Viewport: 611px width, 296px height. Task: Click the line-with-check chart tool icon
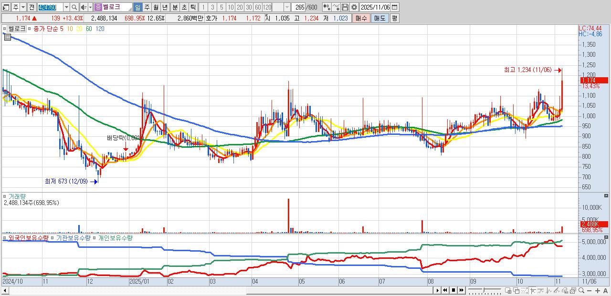[336, 7]
